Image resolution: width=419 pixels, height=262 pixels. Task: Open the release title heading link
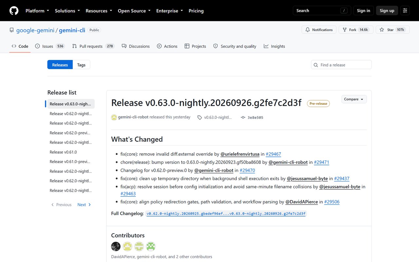point(206,103)
